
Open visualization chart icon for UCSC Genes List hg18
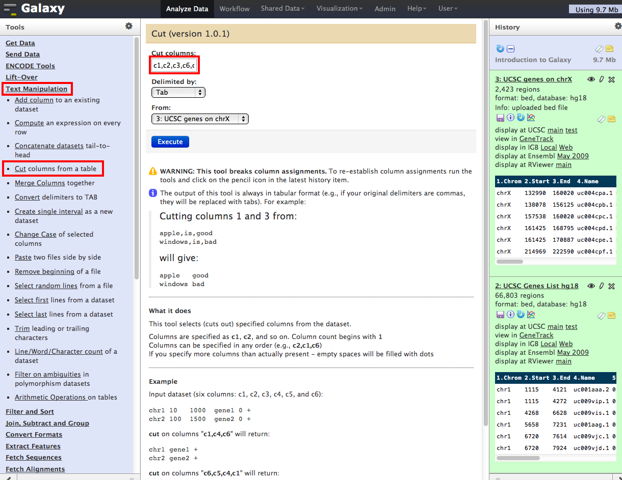(x=531, y=315)
